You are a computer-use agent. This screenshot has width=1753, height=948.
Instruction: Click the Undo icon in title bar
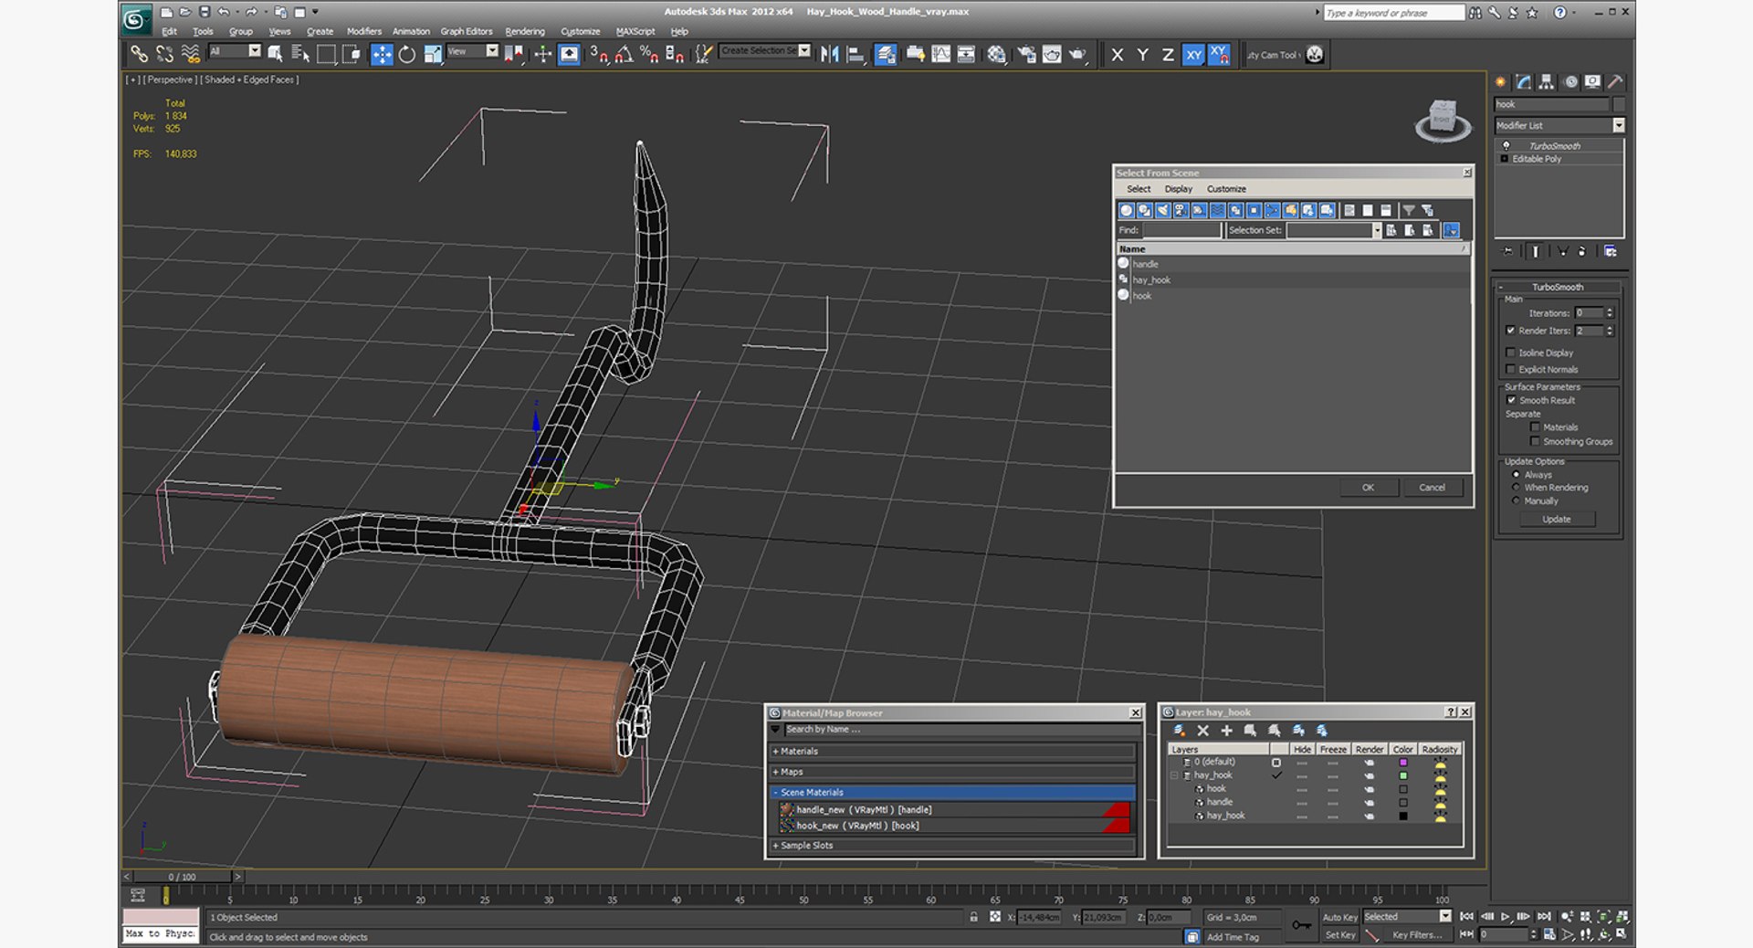pos(224,12)
